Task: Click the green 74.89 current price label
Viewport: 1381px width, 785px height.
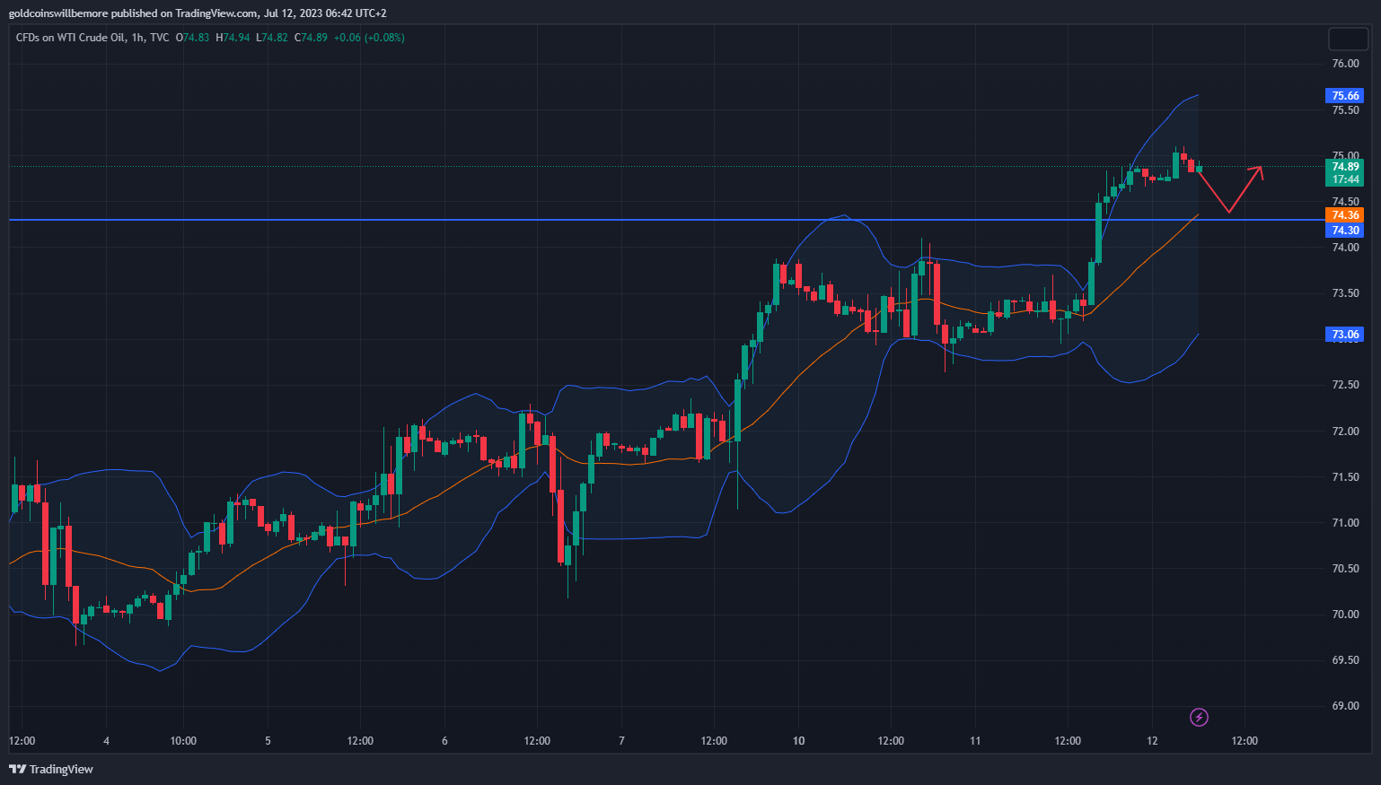Action: pyautogui.click(x=1344, y=167)
